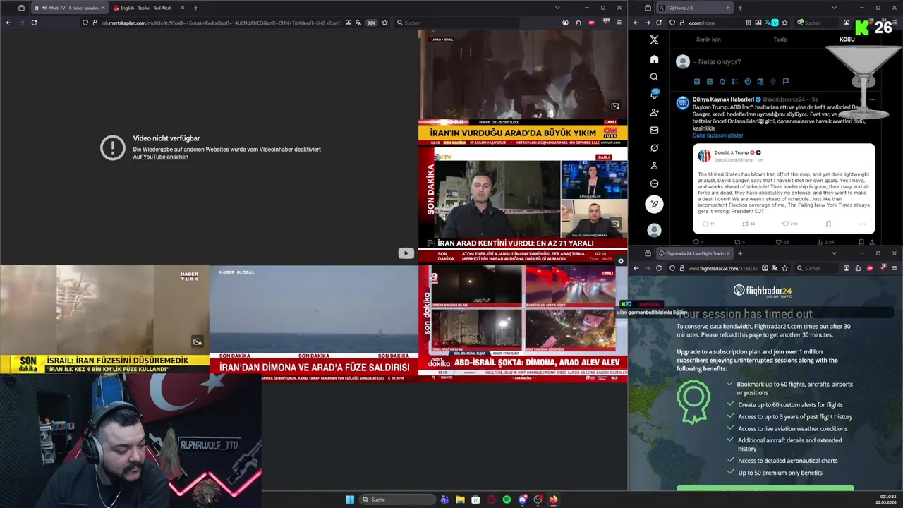The width and height of the screenshot is (903, 508).
Task: Click Daha fazlasını göster link
Action: 717,135
